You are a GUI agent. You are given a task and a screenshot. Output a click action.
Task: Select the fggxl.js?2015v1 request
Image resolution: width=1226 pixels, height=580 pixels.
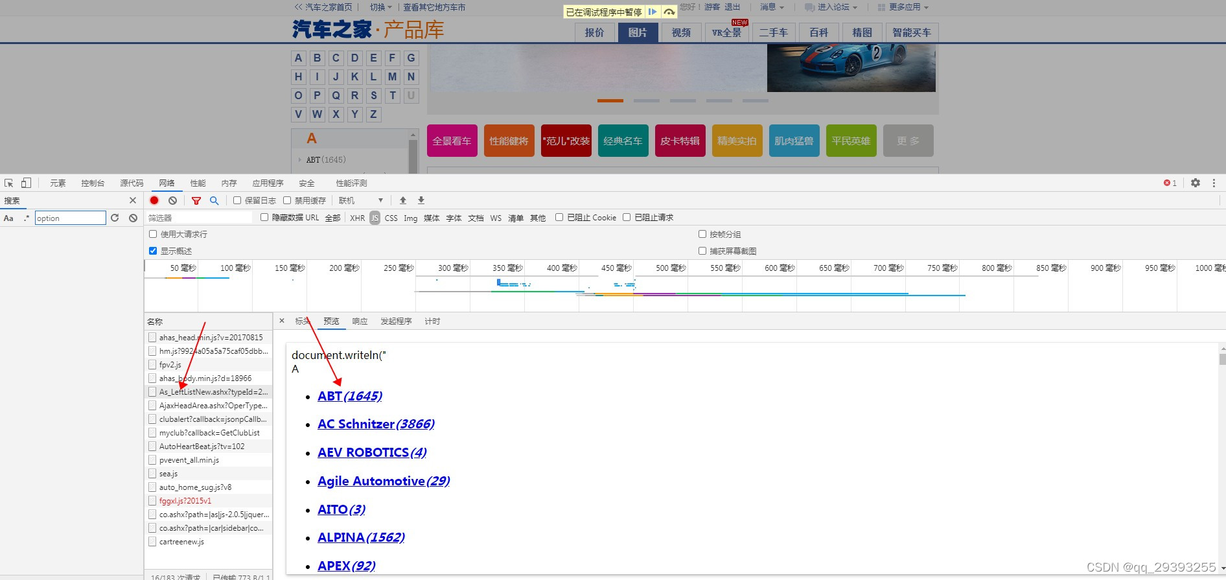click(208, 500)
